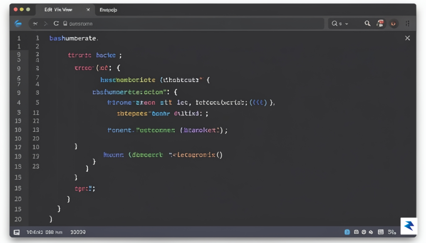Click the lock icon in the address bar

pos(65,24)
